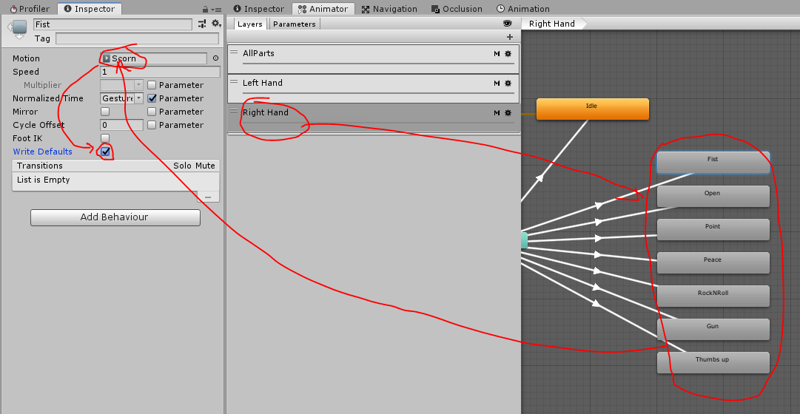Select the Point state node
This screenshot has height=414, width=800.
[x=713, y=229]
